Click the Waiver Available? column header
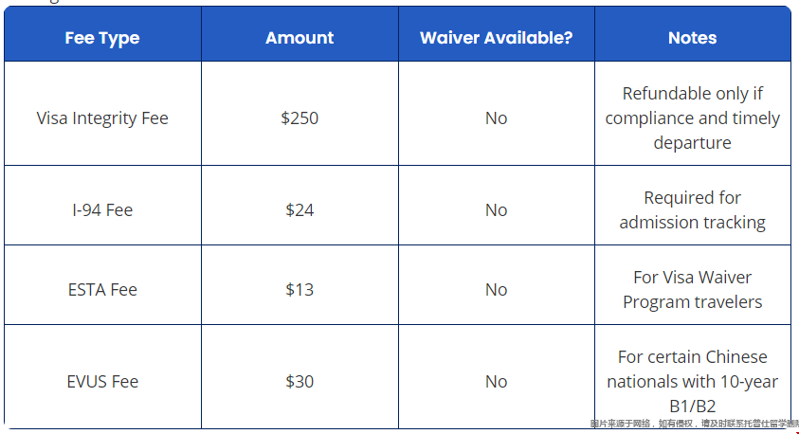This screenshot has height=434, width=799. [496, 38]
